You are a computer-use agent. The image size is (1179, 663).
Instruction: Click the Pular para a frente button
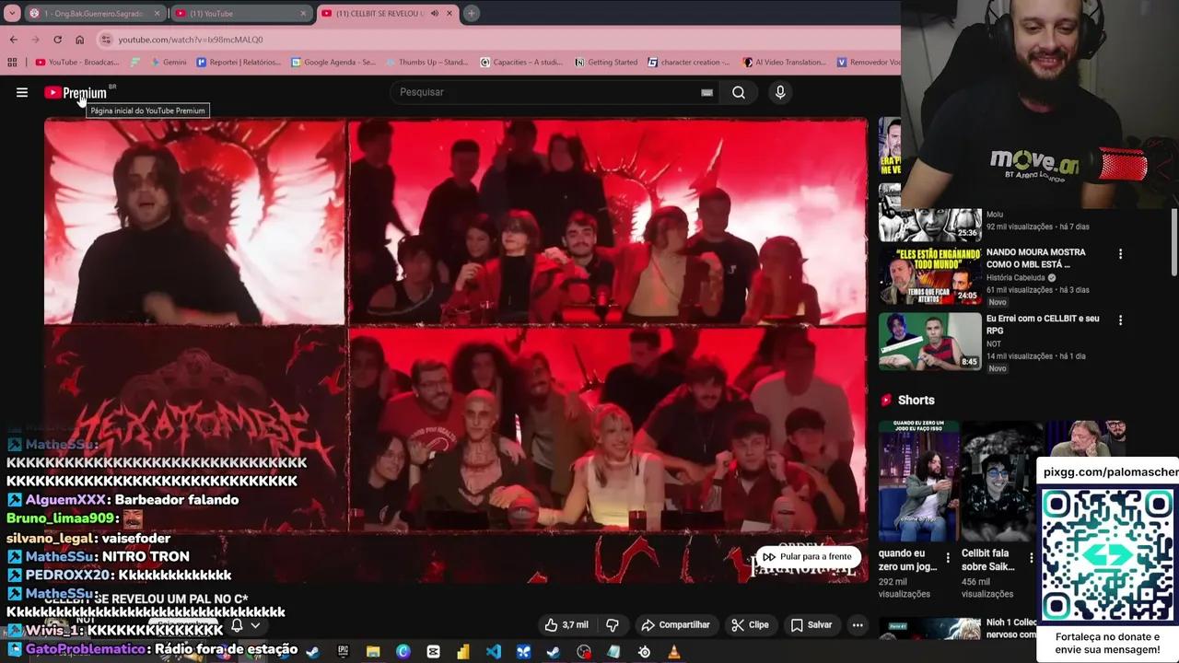click(x=808, y=556)
